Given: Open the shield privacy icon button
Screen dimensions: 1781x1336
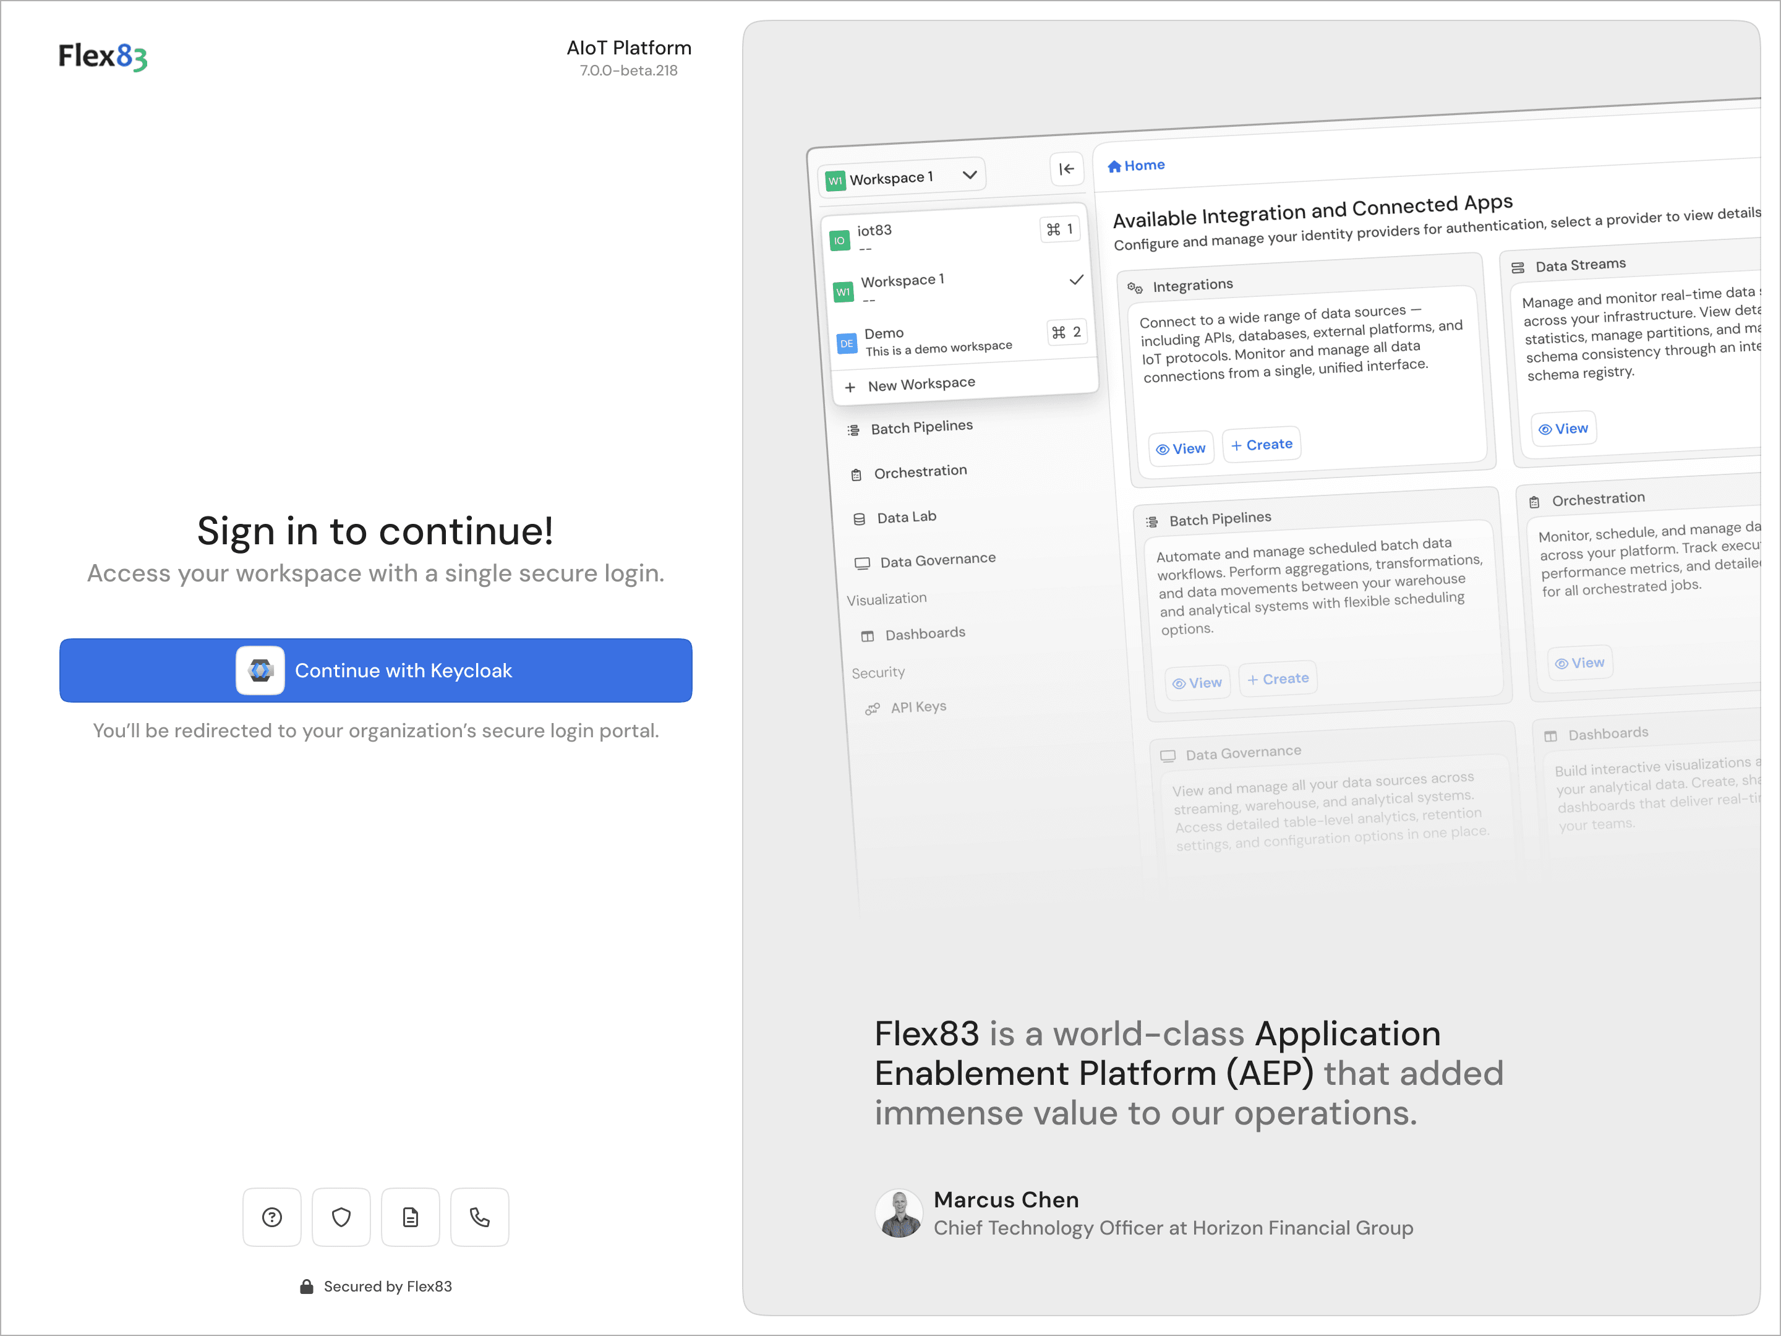Looking at the screenshot, I should [x=341, y=1217].
